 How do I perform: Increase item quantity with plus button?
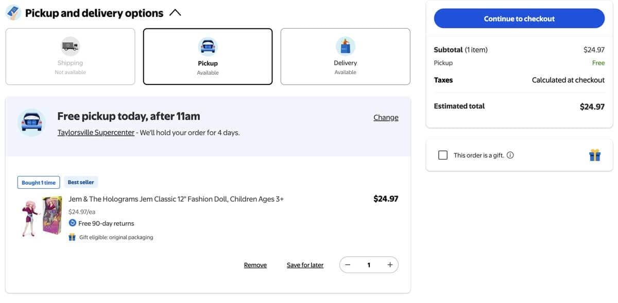tap(390, 265)
